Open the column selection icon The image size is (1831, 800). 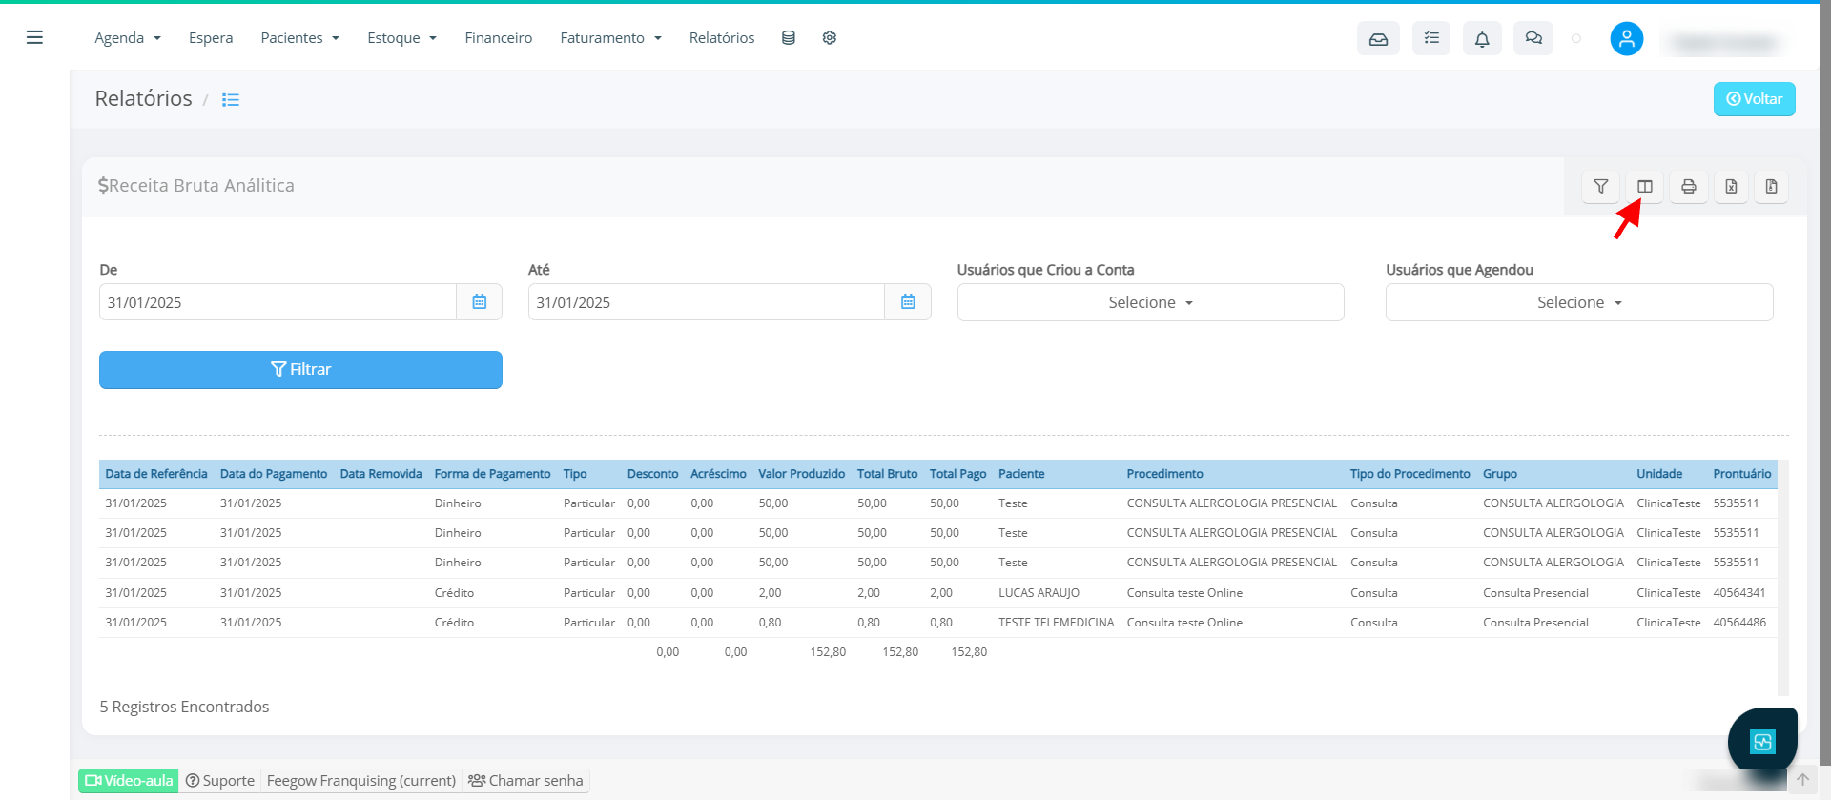pos(1645,186)
